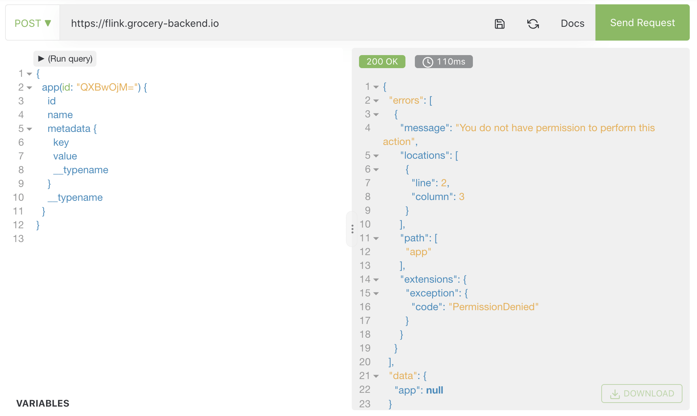Collapse response line 6 fold arrow
This screenshot has width=697, height=416.
376,170
